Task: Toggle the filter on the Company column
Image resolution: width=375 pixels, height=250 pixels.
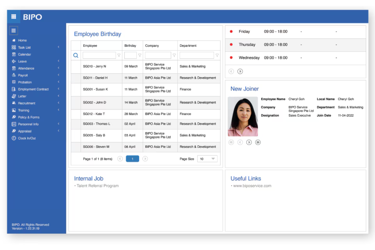Action: coord(174,55)
